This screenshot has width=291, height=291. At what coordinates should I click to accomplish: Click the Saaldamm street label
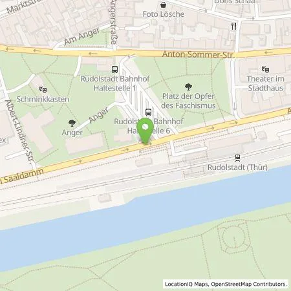click(24, 177)
